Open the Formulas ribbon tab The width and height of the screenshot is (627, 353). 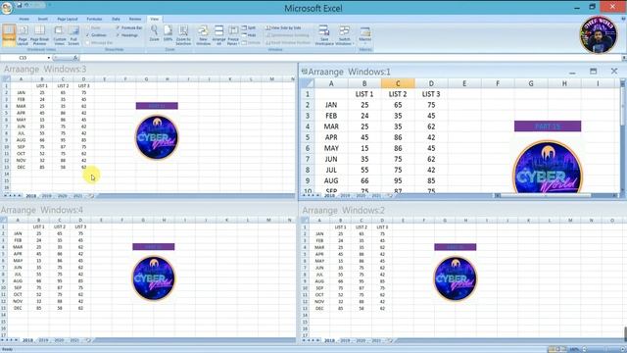click(x=94, y=19)
